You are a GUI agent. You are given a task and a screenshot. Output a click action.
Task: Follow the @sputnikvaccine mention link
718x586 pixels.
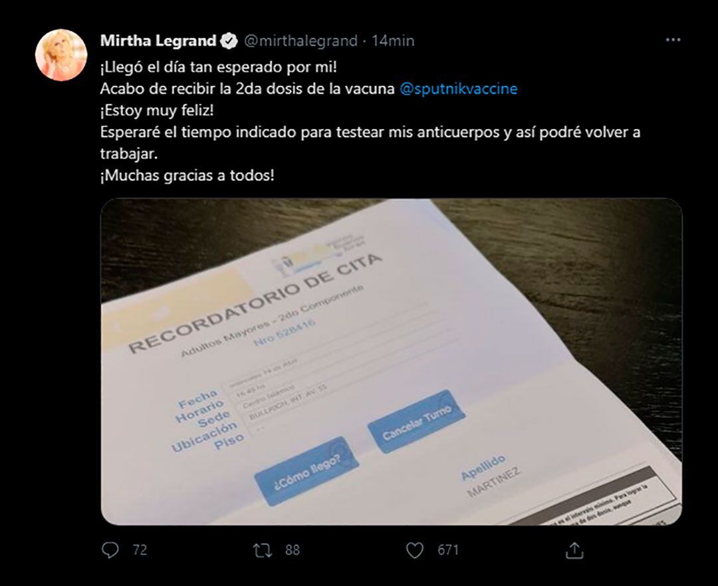[x=458, y=88]
